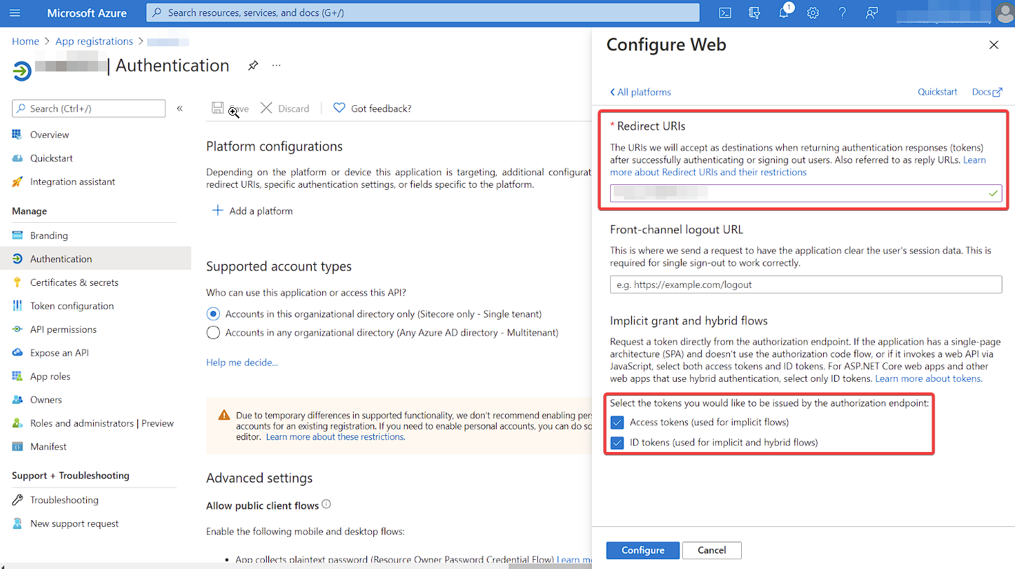Click the Troubleshooting wrench icon

[x=18, y=500]
